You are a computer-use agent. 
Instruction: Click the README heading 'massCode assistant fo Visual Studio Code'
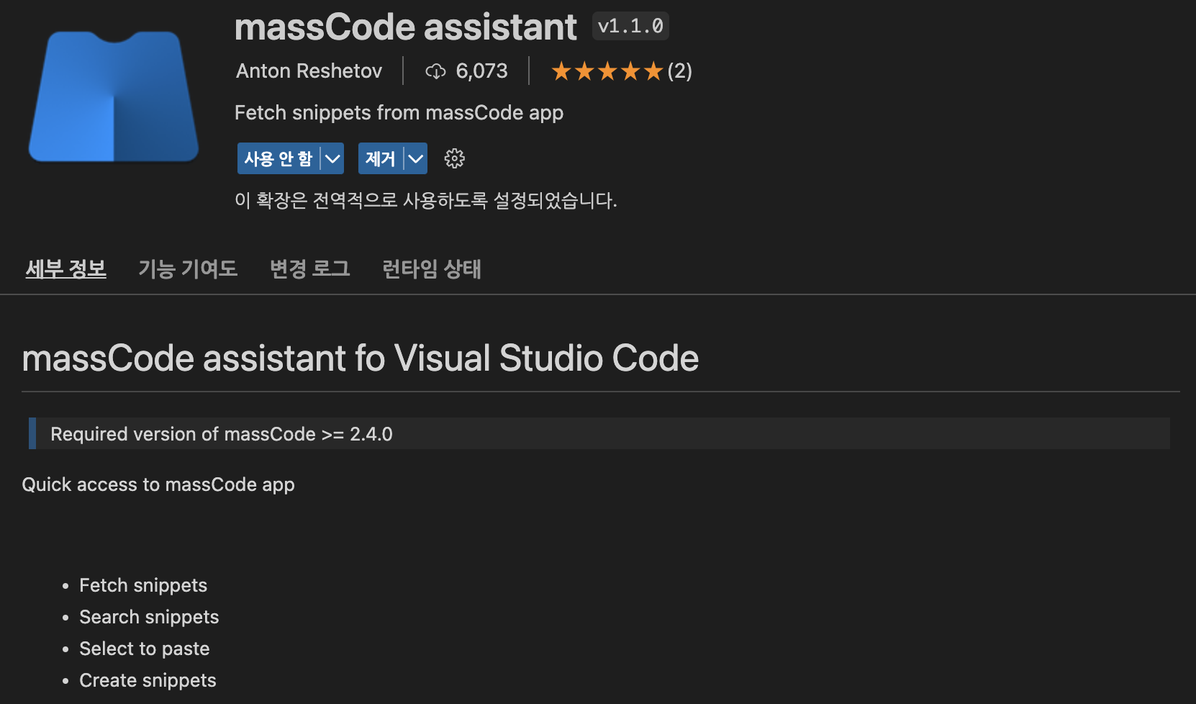360,358
